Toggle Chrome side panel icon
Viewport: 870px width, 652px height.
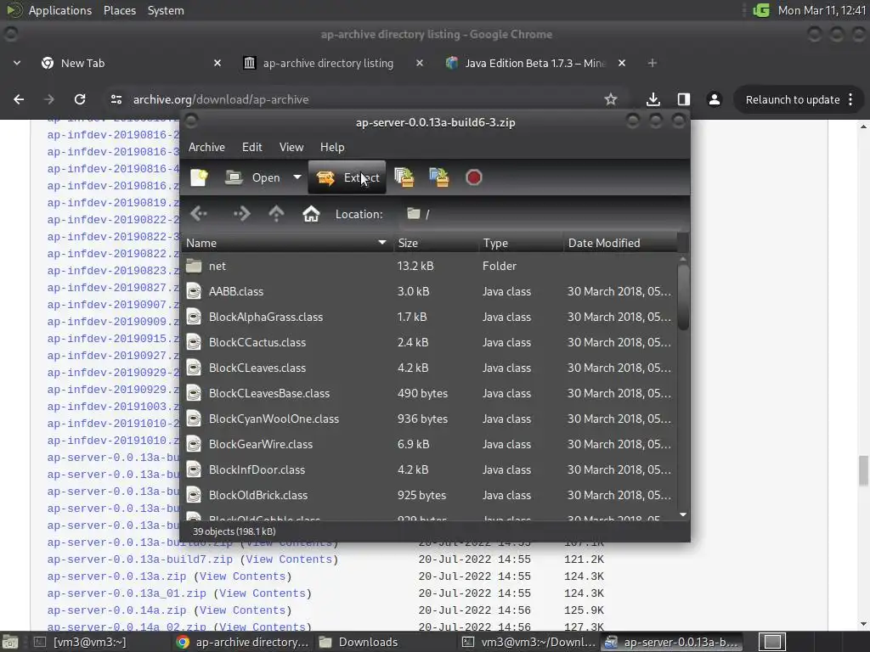coord(684,99)
